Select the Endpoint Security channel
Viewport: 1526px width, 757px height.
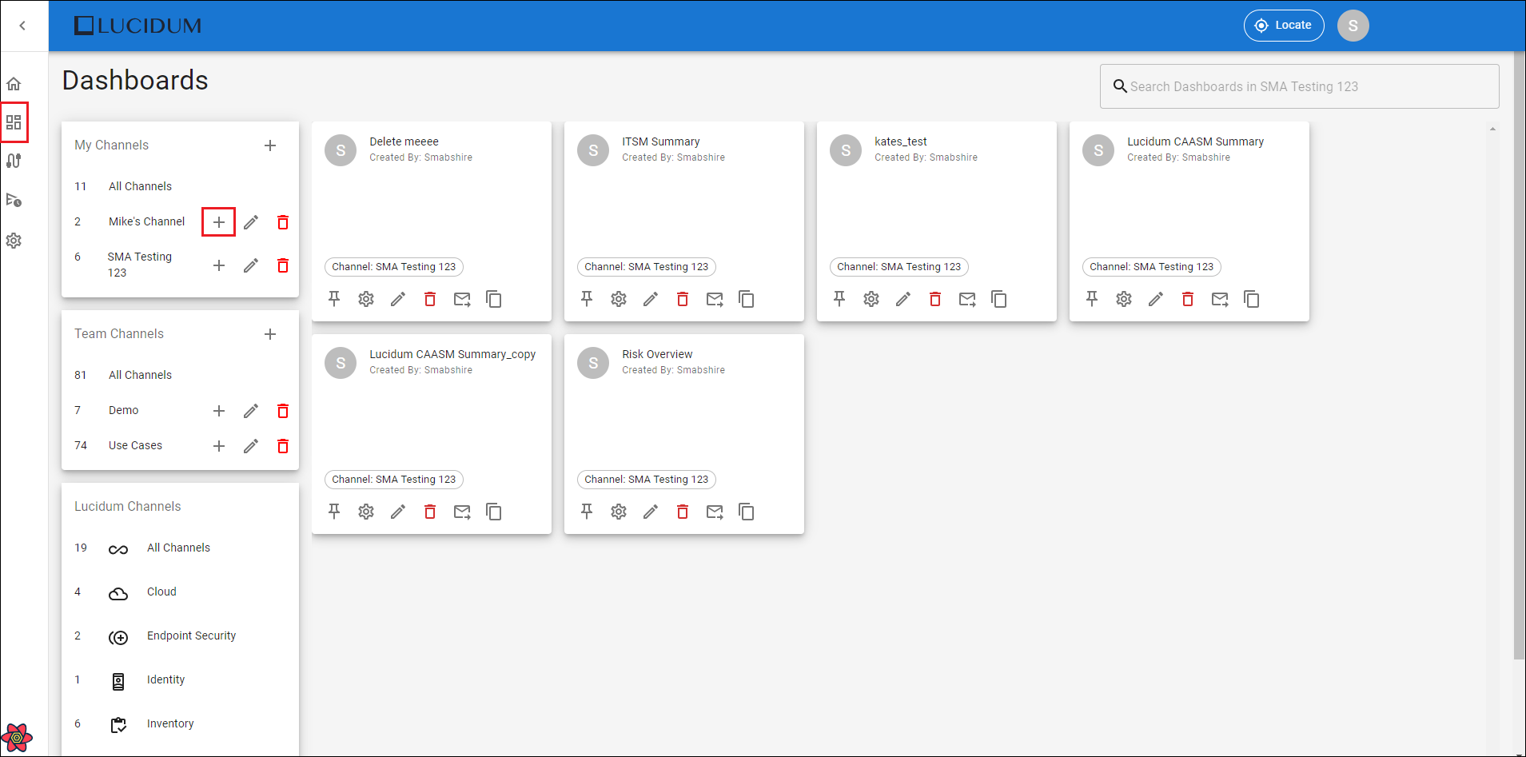(x=191, y=635)
